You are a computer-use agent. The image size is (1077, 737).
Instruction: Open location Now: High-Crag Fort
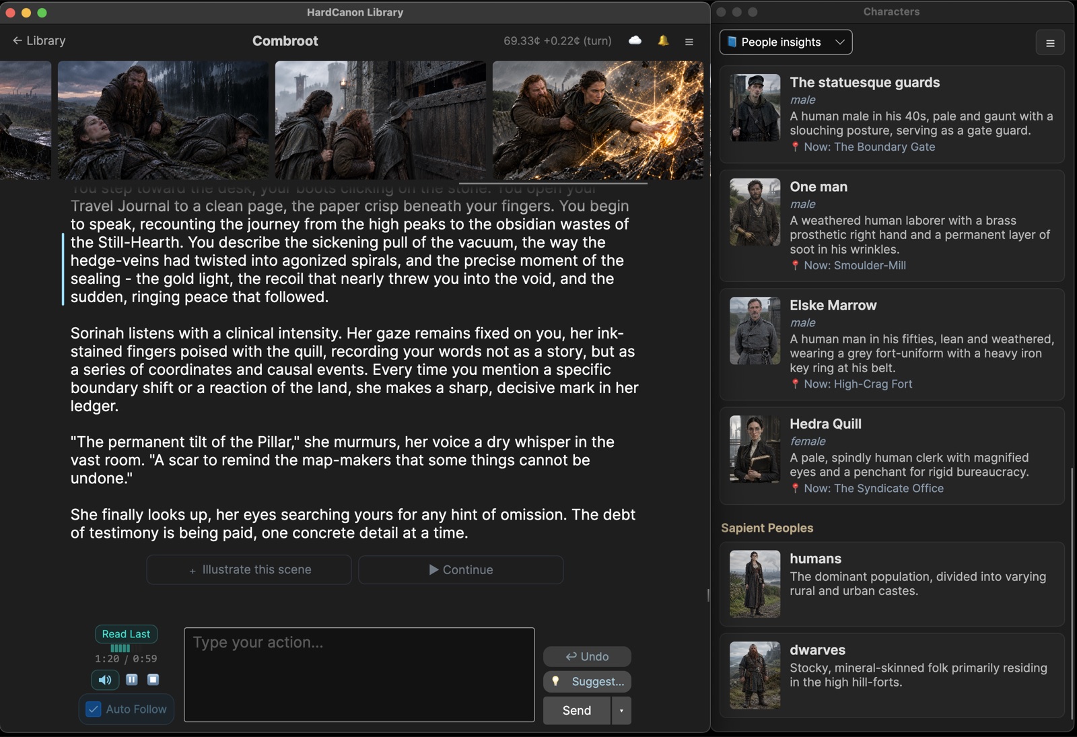pyautogui.click(x=858, y=384)
